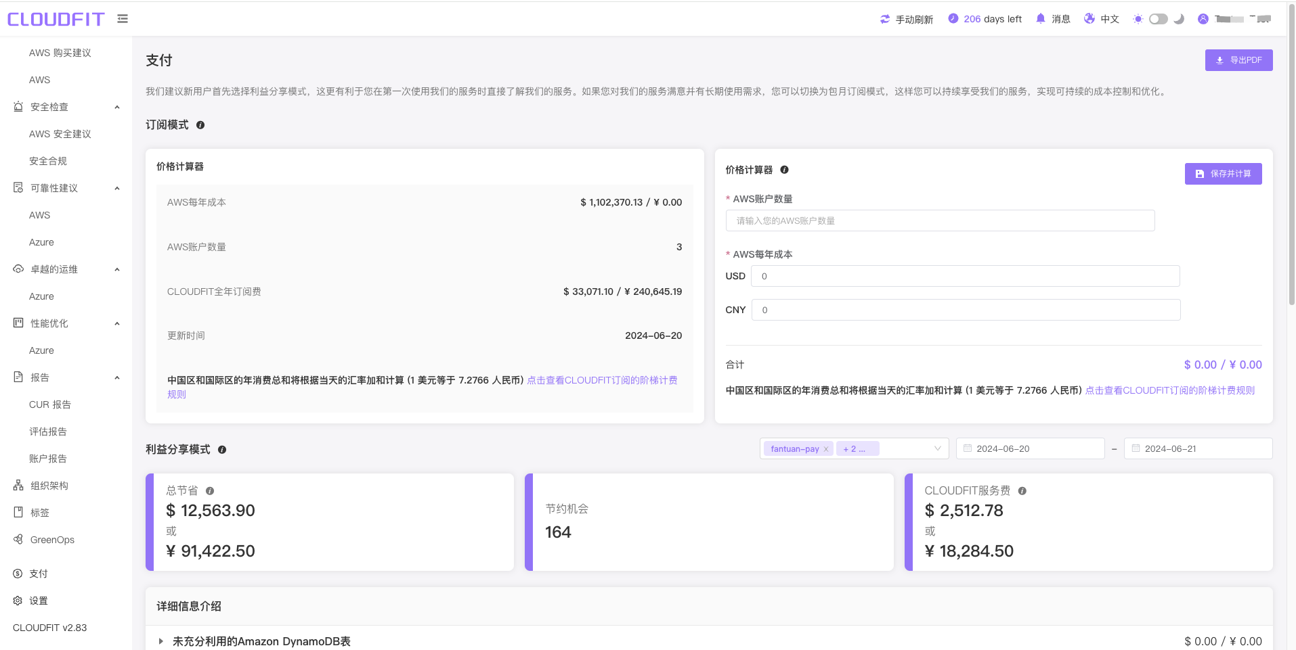This screenshot has width=1296, height=650.
Task: Click the 报告 sidebar icon
Action: click(18, 377)
